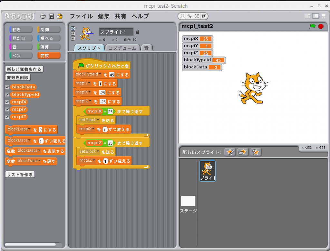Open blockTypeId dropdown in script set block

pos(100,74)
